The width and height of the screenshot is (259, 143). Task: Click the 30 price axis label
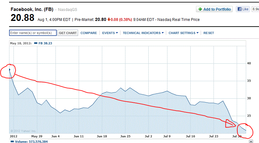point(249,98)
